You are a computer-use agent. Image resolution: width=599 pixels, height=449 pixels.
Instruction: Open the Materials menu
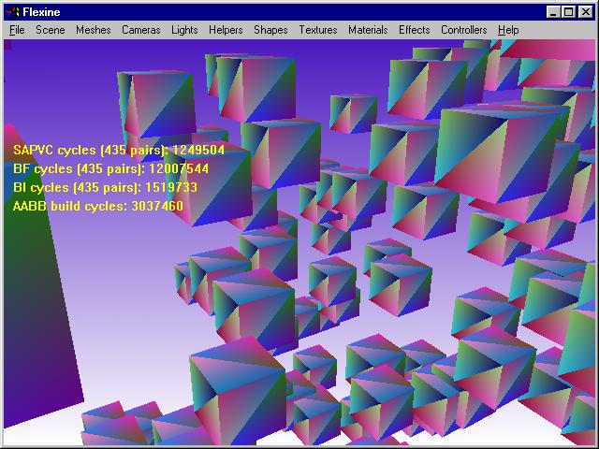368,30
